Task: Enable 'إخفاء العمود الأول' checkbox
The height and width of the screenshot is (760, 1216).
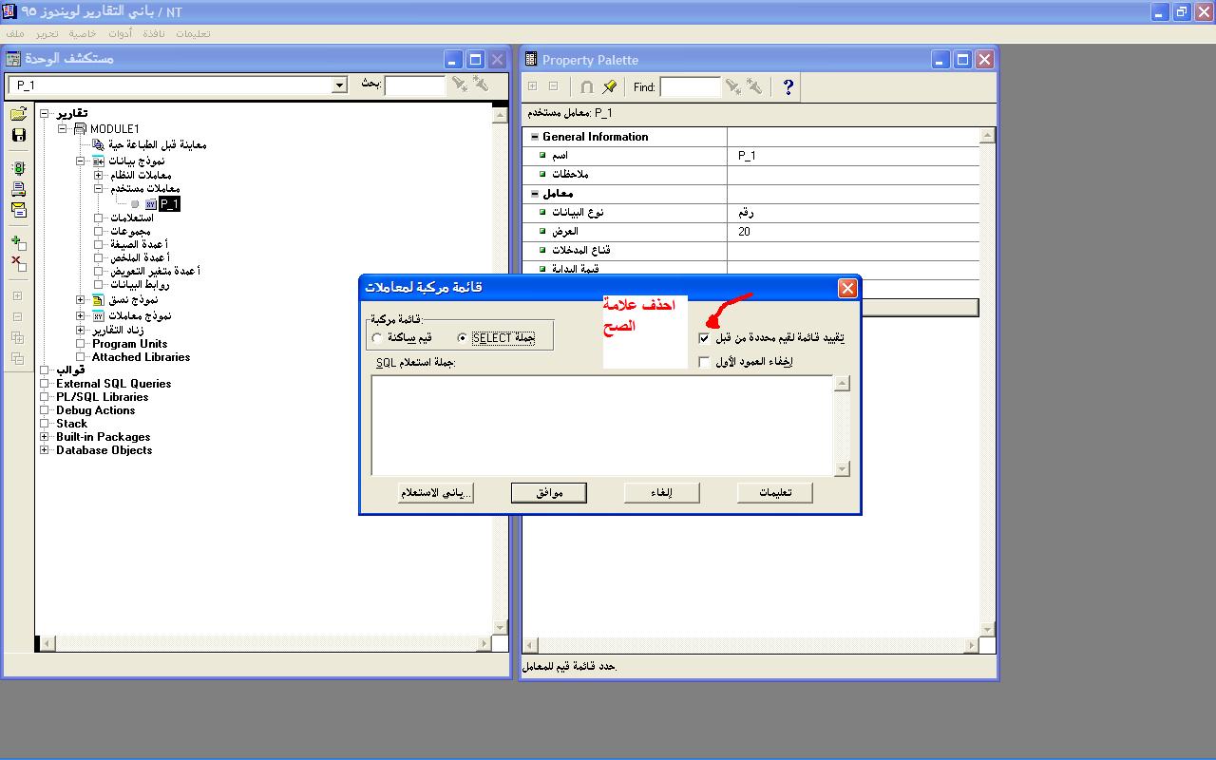Action: click(x=704, y=362)
